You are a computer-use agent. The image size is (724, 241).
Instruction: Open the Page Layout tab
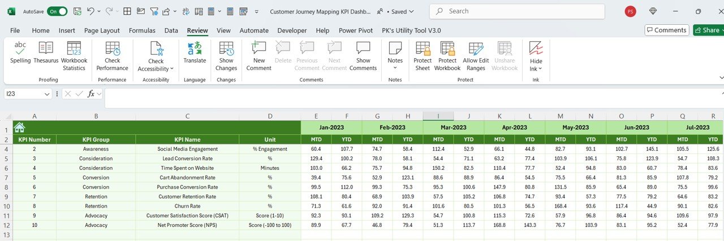coord(102,30)
